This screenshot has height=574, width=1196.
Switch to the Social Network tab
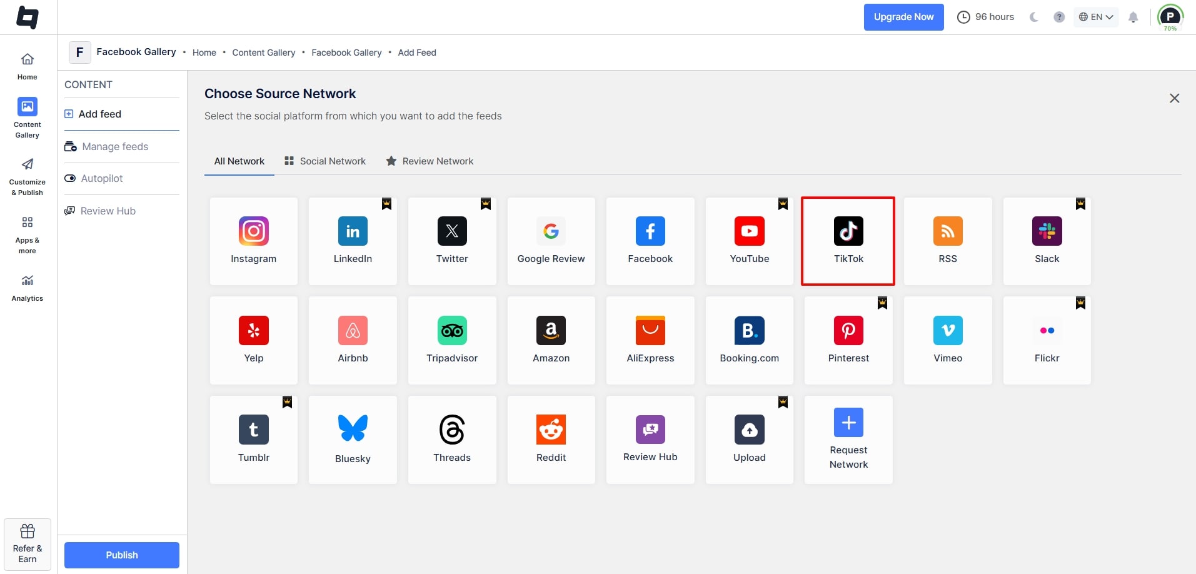pos(324,161)
